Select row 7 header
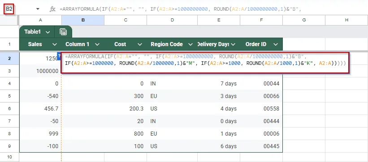The height and width of the screenshot is (162, 368). pos(9,121)
